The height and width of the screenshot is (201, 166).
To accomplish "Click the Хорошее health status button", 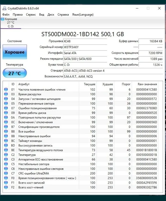I will point(15,52).
